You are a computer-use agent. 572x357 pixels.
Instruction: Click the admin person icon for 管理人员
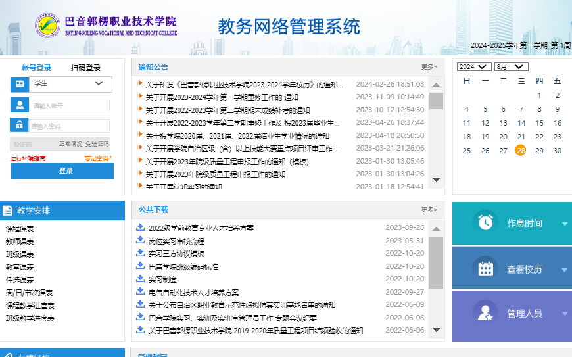click(x=486, y=312)
